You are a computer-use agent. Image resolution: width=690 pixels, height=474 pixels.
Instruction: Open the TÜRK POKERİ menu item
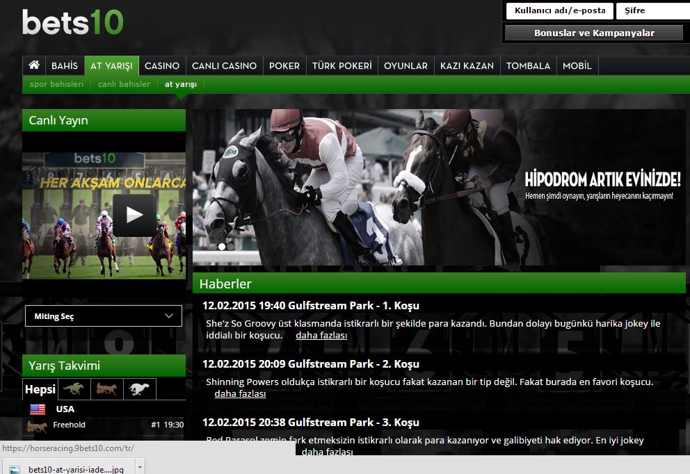pos(342,66)
